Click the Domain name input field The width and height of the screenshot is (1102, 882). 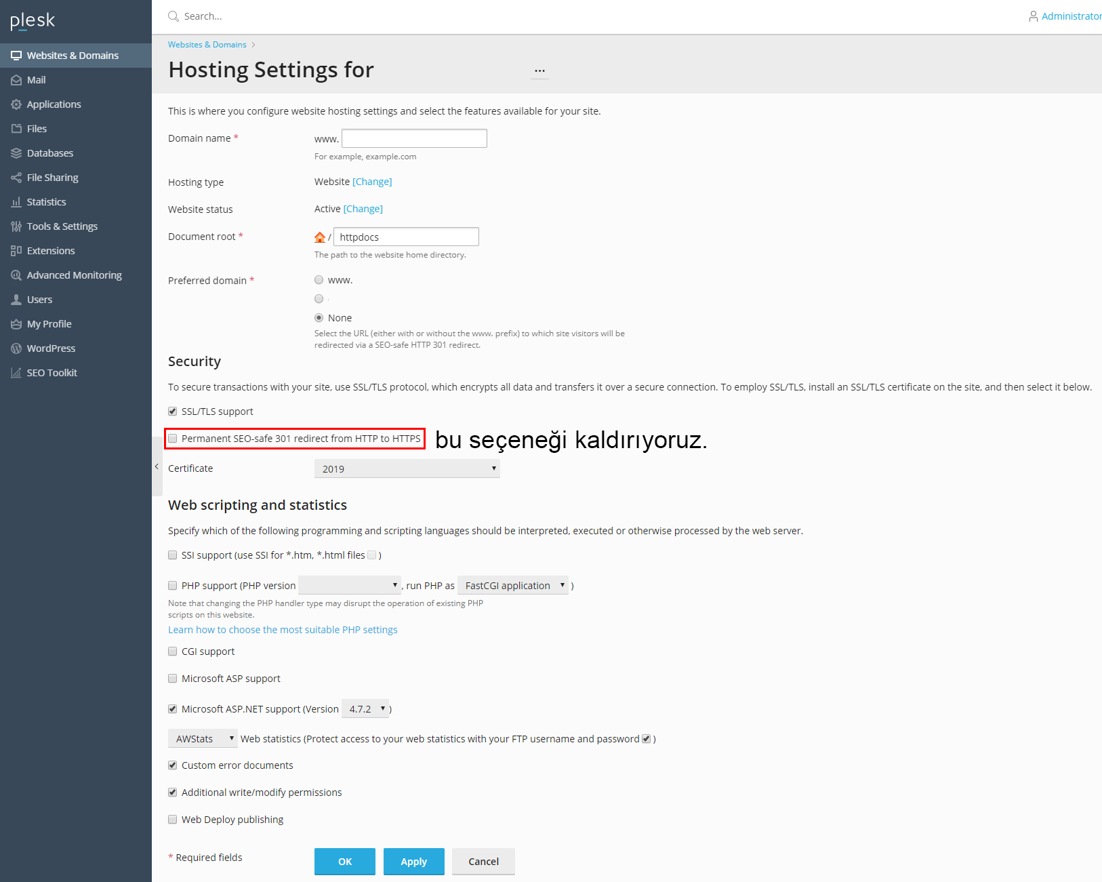click(415, 138)
